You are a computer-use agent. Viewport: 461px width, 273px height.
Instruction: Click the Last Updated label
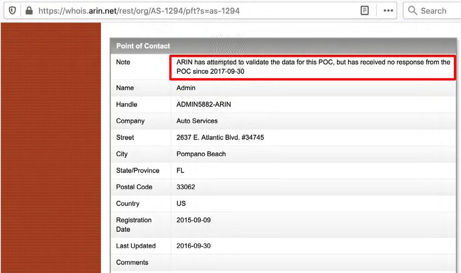click(x=136, y=246)
